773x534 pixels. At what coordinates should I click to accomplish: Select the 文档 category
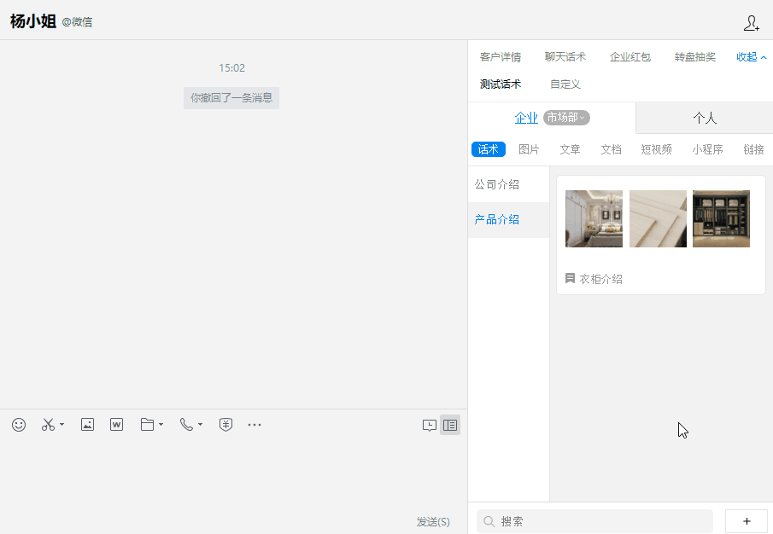[x=611, y=149]
